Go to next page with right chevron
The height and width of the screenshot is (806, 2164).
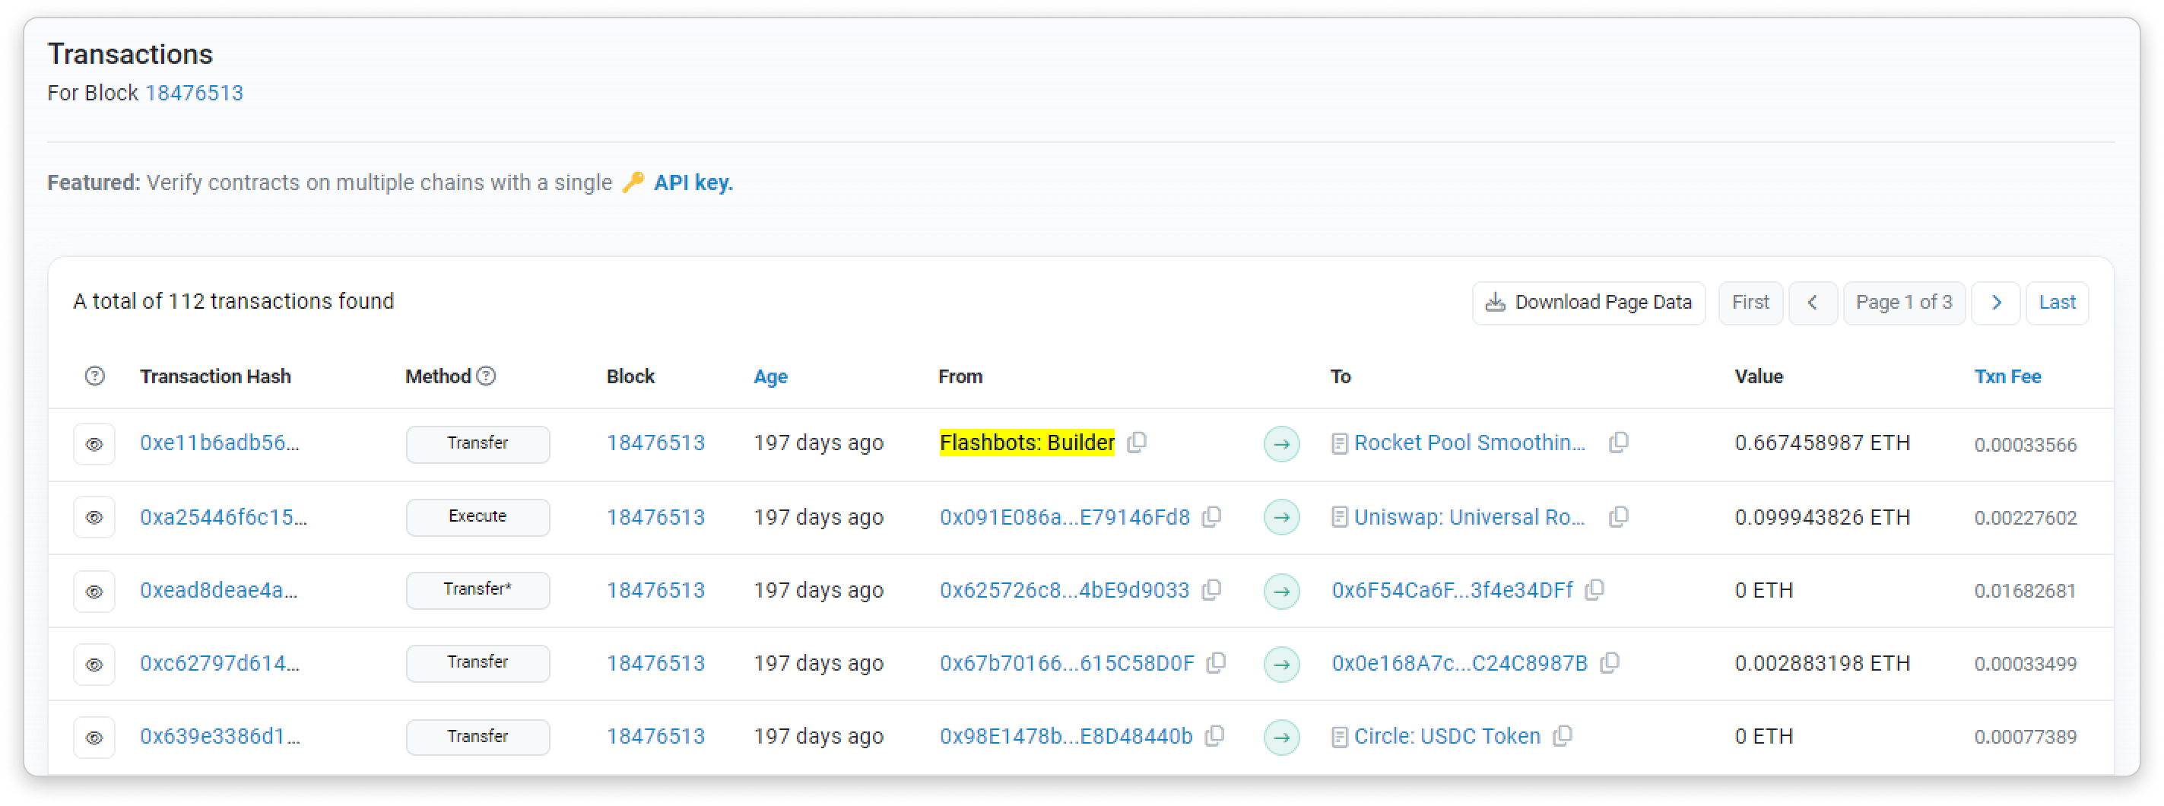pos(1996,303)
